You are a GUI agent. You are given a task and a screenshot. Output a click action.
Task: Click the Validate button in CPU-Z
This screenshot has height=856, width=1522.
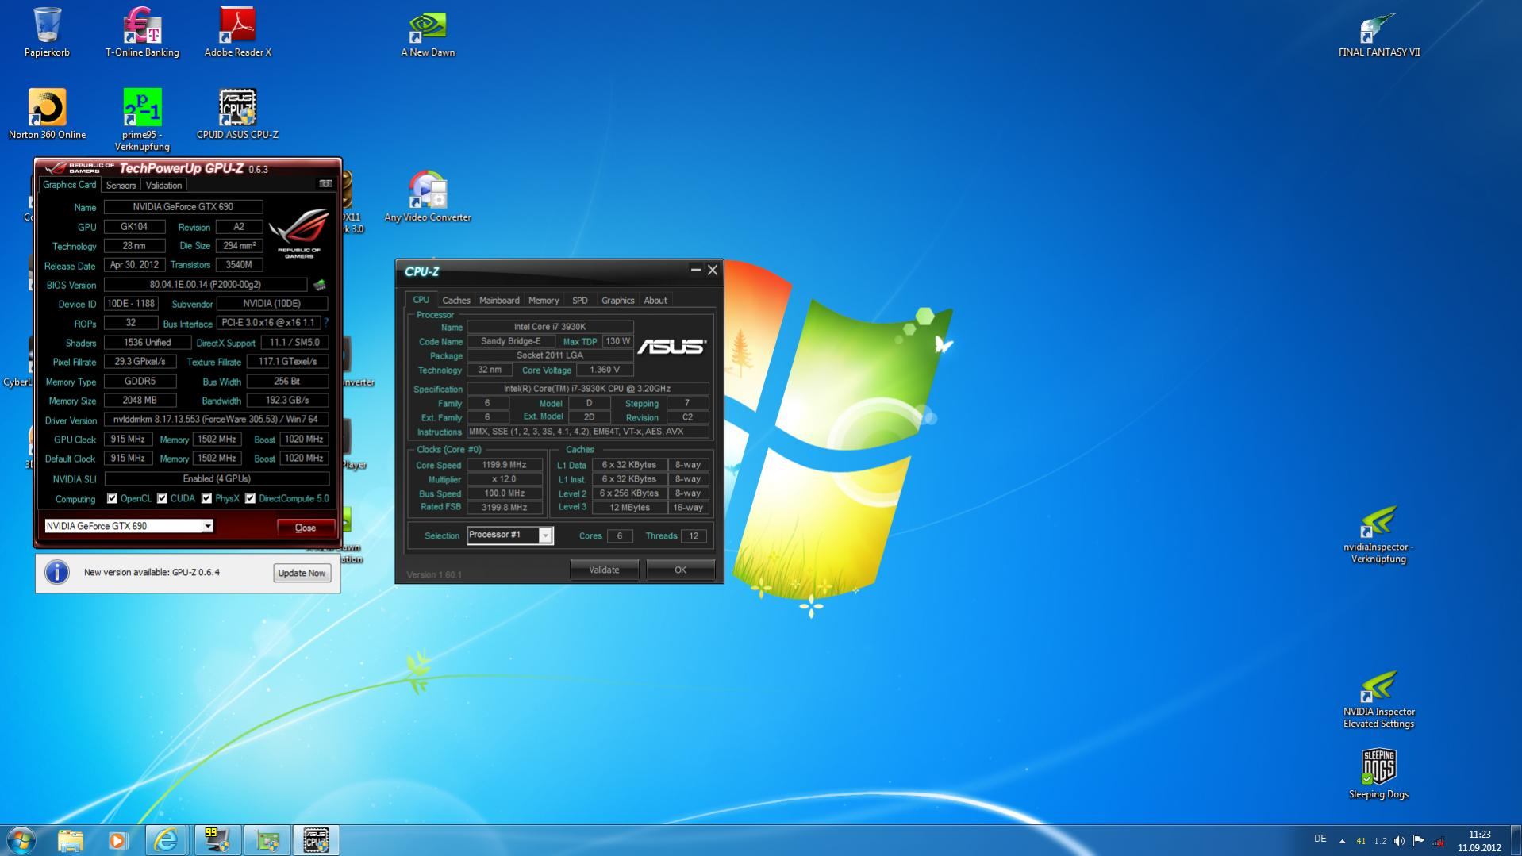(604, 570)
